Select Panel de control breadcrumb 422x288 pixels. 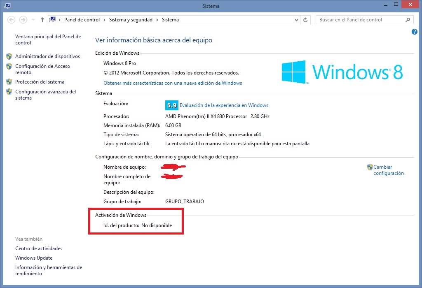point(82,20)
